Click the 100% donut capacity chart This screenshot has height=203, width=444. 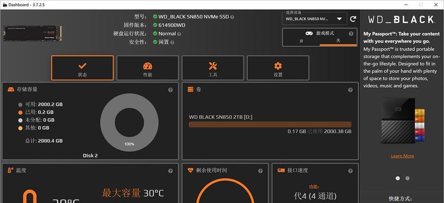click(129, 122)
